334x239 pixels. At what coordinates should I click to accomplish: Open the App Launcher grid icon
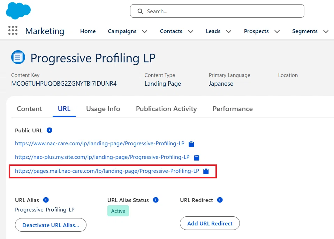click(13, 30)
